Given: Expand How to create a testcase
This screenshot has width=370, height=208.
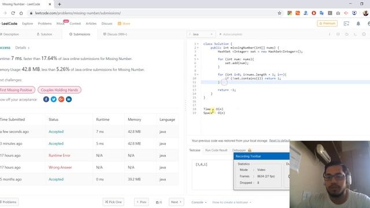Looking at the screenshot, I should tap(232, 202).
